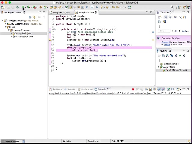
Task: Expand ArraySearch.java in Package Explorer
Action: click(12, 37)
